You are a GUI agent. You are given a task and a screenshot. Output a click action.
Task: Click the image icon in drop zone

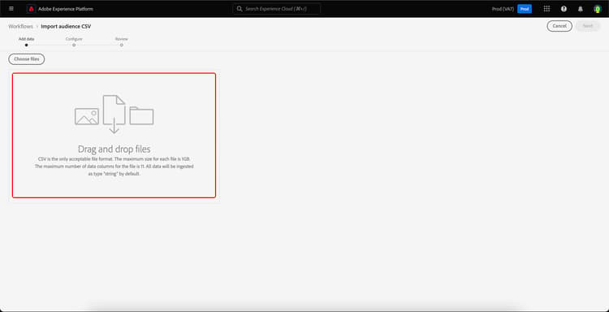(87, 116)
